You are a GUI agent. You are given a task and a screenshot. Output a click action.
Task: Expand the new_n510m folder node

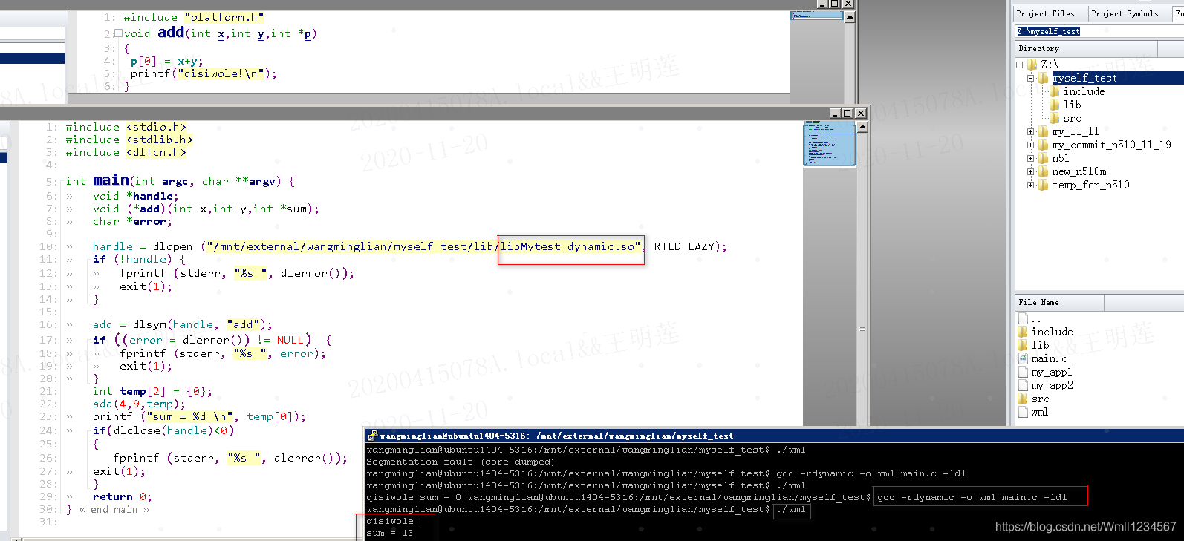pyautogui.click(x=1030, y=171)
